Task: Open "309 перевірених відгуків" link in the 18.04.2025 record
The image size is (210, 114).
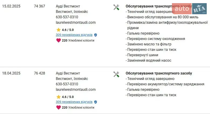Action: point(74,102)
